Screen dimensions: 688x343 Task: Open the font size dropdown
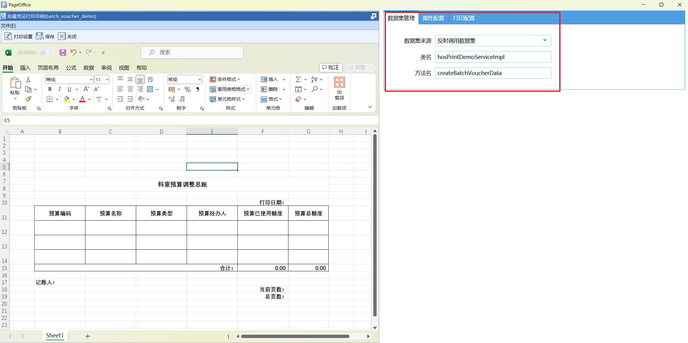(x=107, y=80)
